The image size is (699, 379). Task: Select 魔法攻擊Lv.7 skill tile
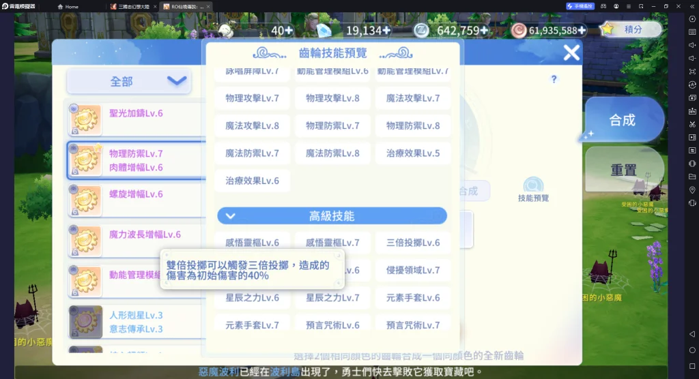(413, 98)
